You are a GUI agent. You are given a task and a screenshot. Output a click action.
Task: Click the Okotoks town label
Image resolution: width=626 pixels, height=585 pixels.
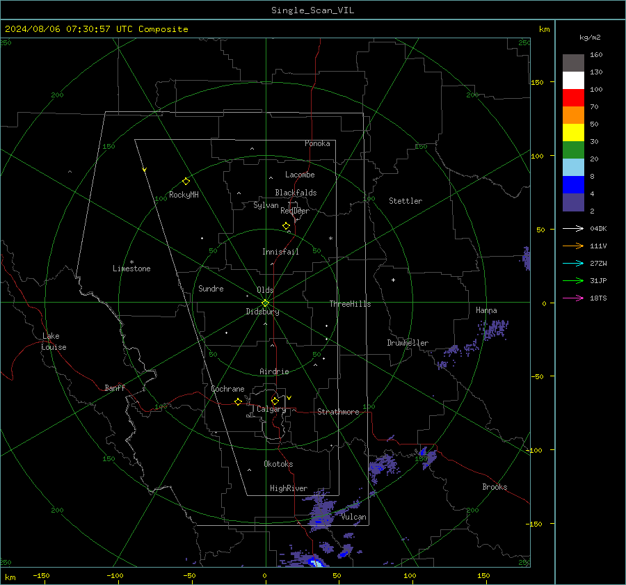click(278, 464)
